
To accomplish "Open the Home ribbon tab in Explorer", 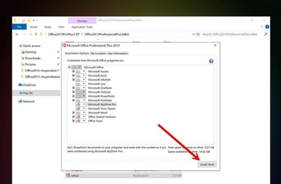I will [34, 27].
